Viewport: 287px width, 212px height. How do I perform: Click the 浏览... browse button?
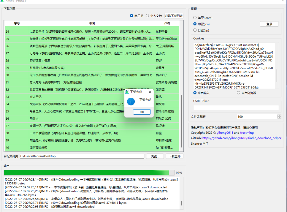[x=155, y=156]
